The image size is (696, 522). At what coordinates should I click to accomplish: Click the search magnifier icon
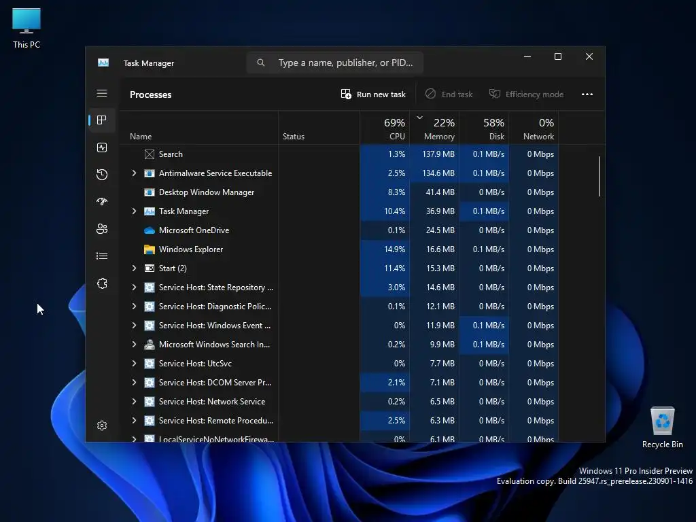[x=260, y=63]
